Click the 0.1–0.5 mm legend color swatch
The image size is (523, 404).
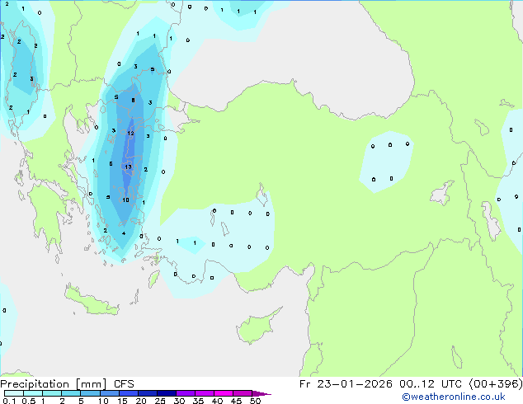coord(14,393)
